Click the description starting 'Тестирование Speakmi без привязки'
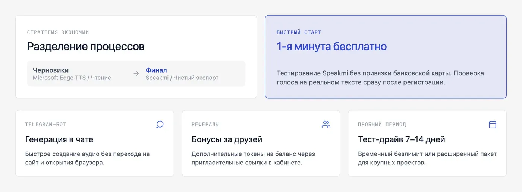Viewport: 522px width, 192px height. (x=380, y=78)
